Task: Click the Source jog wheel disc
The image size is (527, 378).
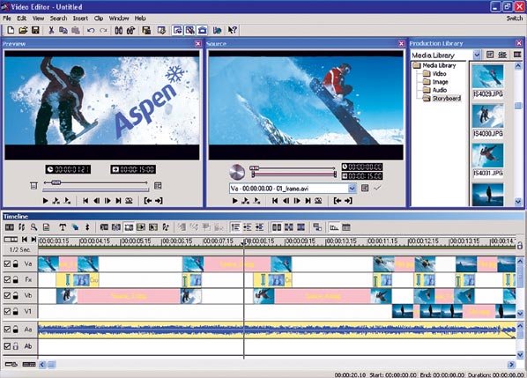Action: tap(237, 172)
